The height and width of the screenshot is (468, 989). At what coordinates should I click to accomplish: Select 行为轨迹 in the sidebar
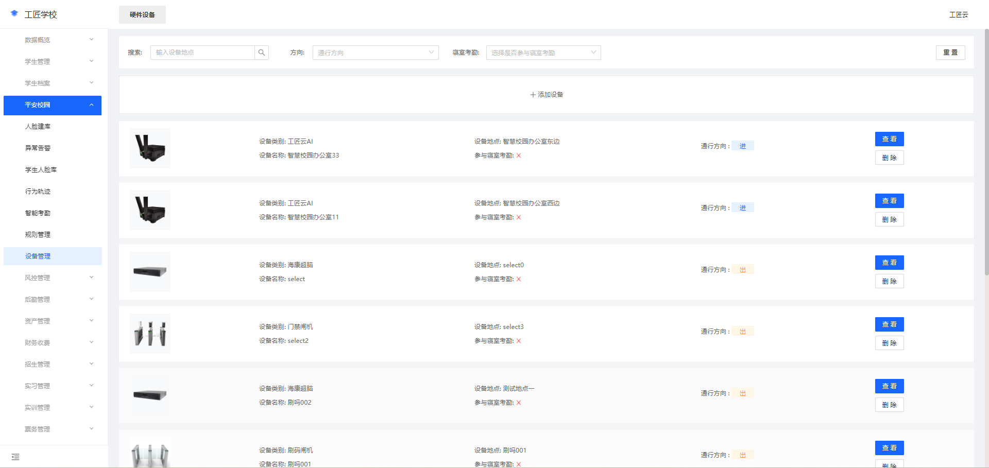[37, 191]
